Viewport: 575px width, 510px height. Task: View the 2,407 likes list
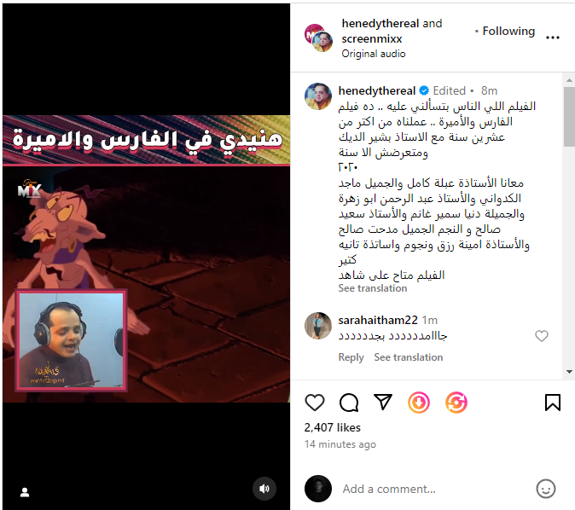tap(332, 427)
